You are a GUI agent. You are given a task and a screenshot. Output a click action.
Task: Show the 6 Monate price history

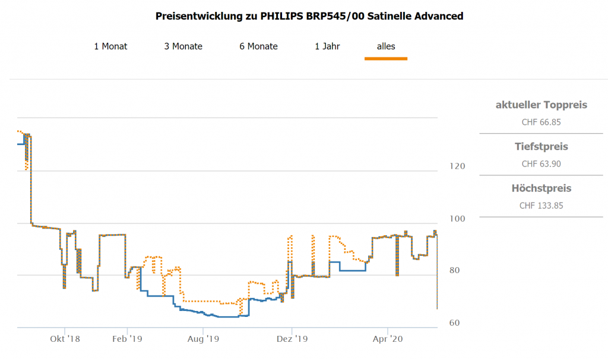[258, 46]
